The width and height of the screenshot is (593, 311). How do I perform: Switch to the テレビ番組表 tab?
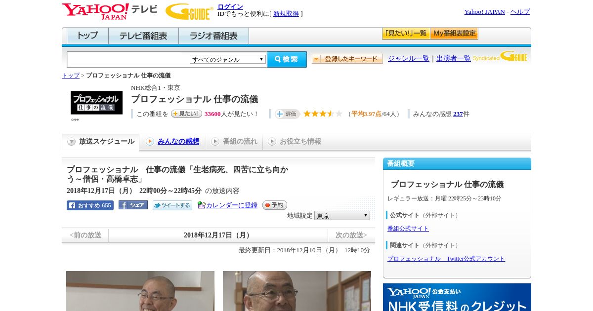pos(143,36)
